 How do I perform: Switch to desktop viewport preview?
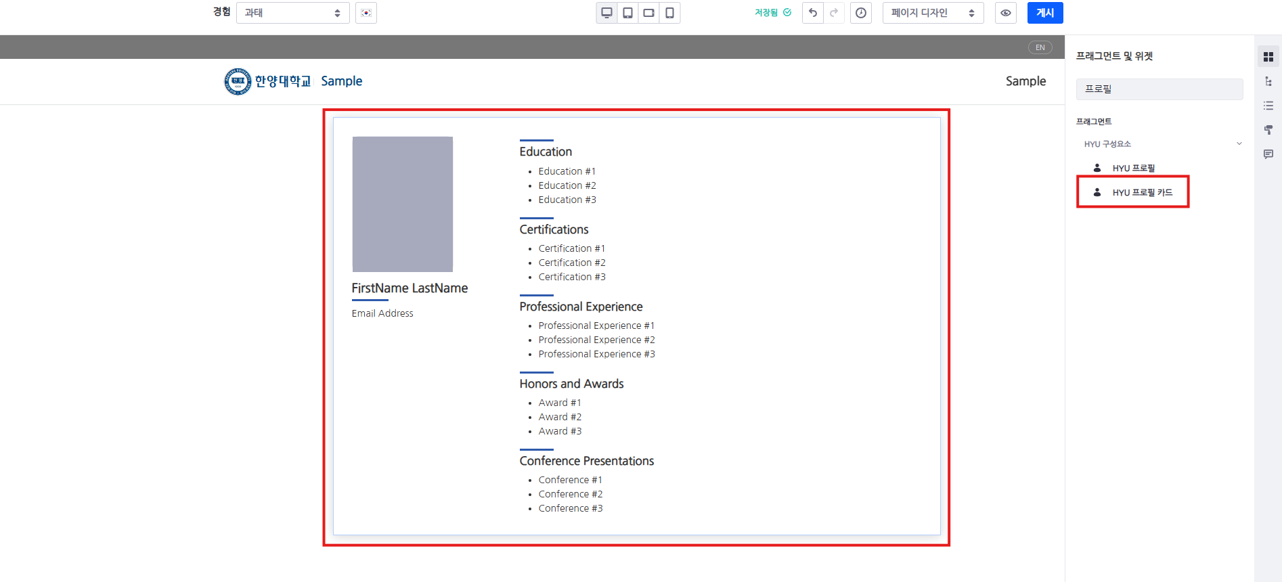pos(606,13)
